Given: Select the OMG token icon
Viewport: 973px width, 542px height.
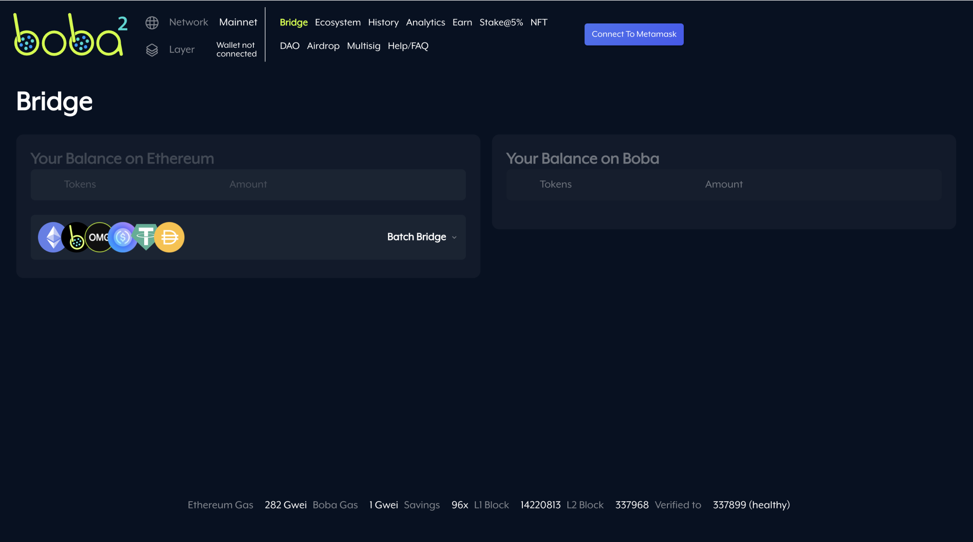Looking at the screenshot, I should [x=99, y=237].
